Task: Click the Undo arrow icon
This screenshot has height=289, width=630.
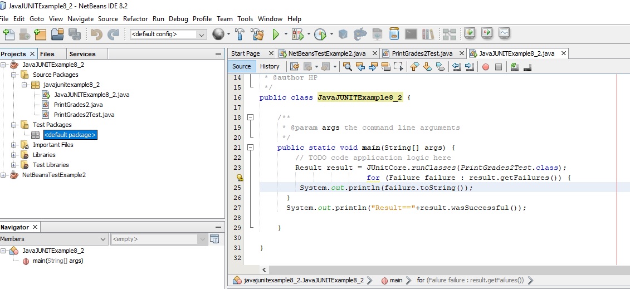Action: (x=96, y=34)
